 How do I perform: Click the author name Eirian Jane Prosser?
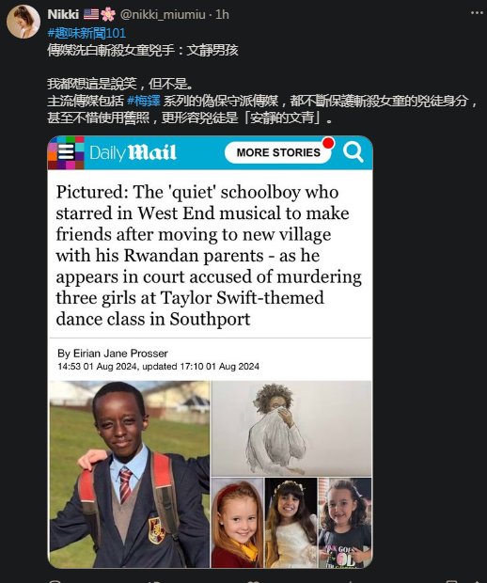click(x=120, y=354)
